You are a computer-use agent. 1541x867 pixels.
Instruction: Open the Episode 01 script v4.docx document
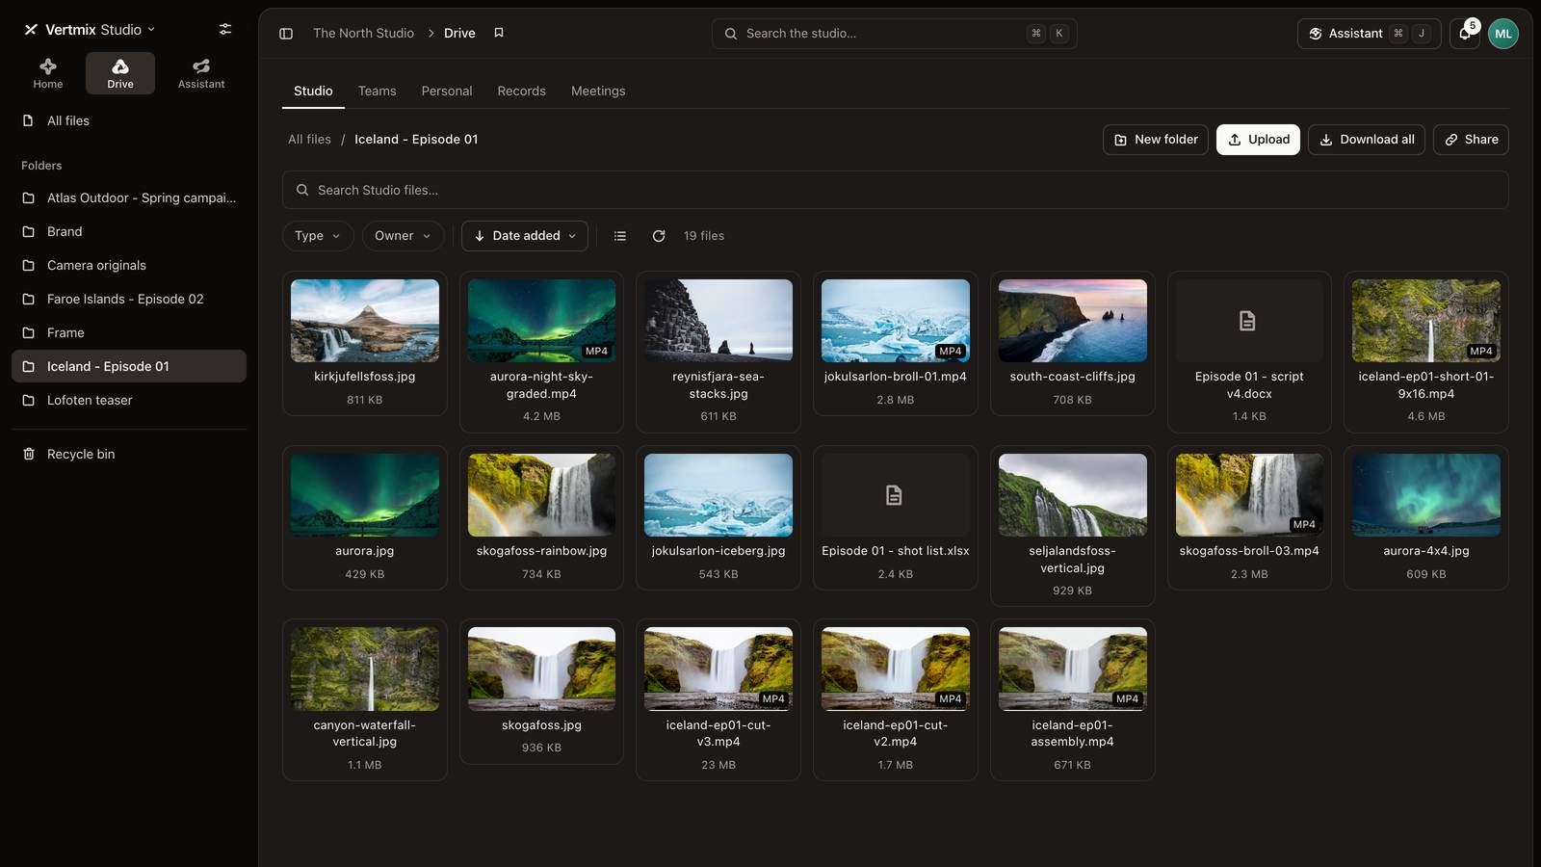[x=1249, y=352]
